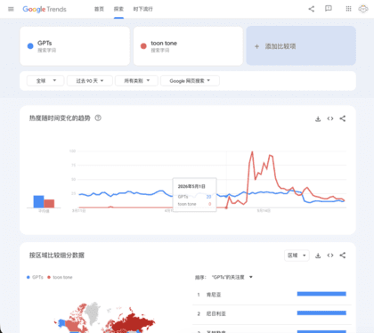374x333 pixels.
Task: Click the 按区域比较细分数据 heading
Action: (57, 256)
